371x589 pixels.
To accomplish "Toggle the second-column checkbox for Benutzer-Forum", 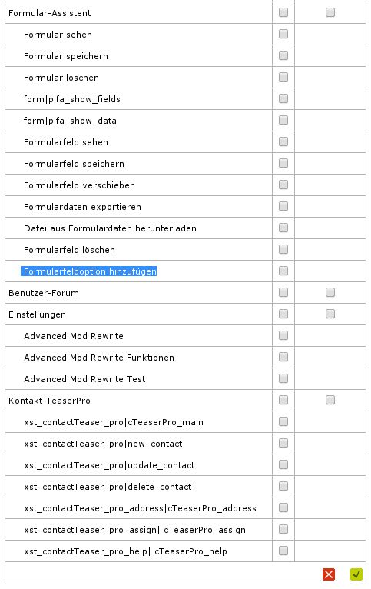I will (330, 292).
